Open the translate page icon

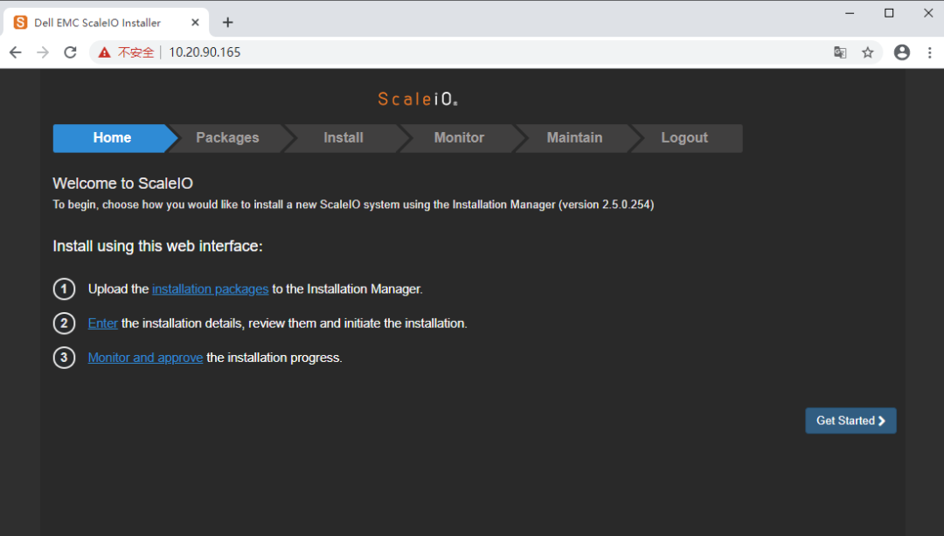840,52
